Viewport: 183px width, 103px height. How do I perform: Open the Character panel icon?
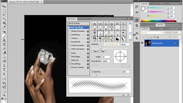[137, 33]
